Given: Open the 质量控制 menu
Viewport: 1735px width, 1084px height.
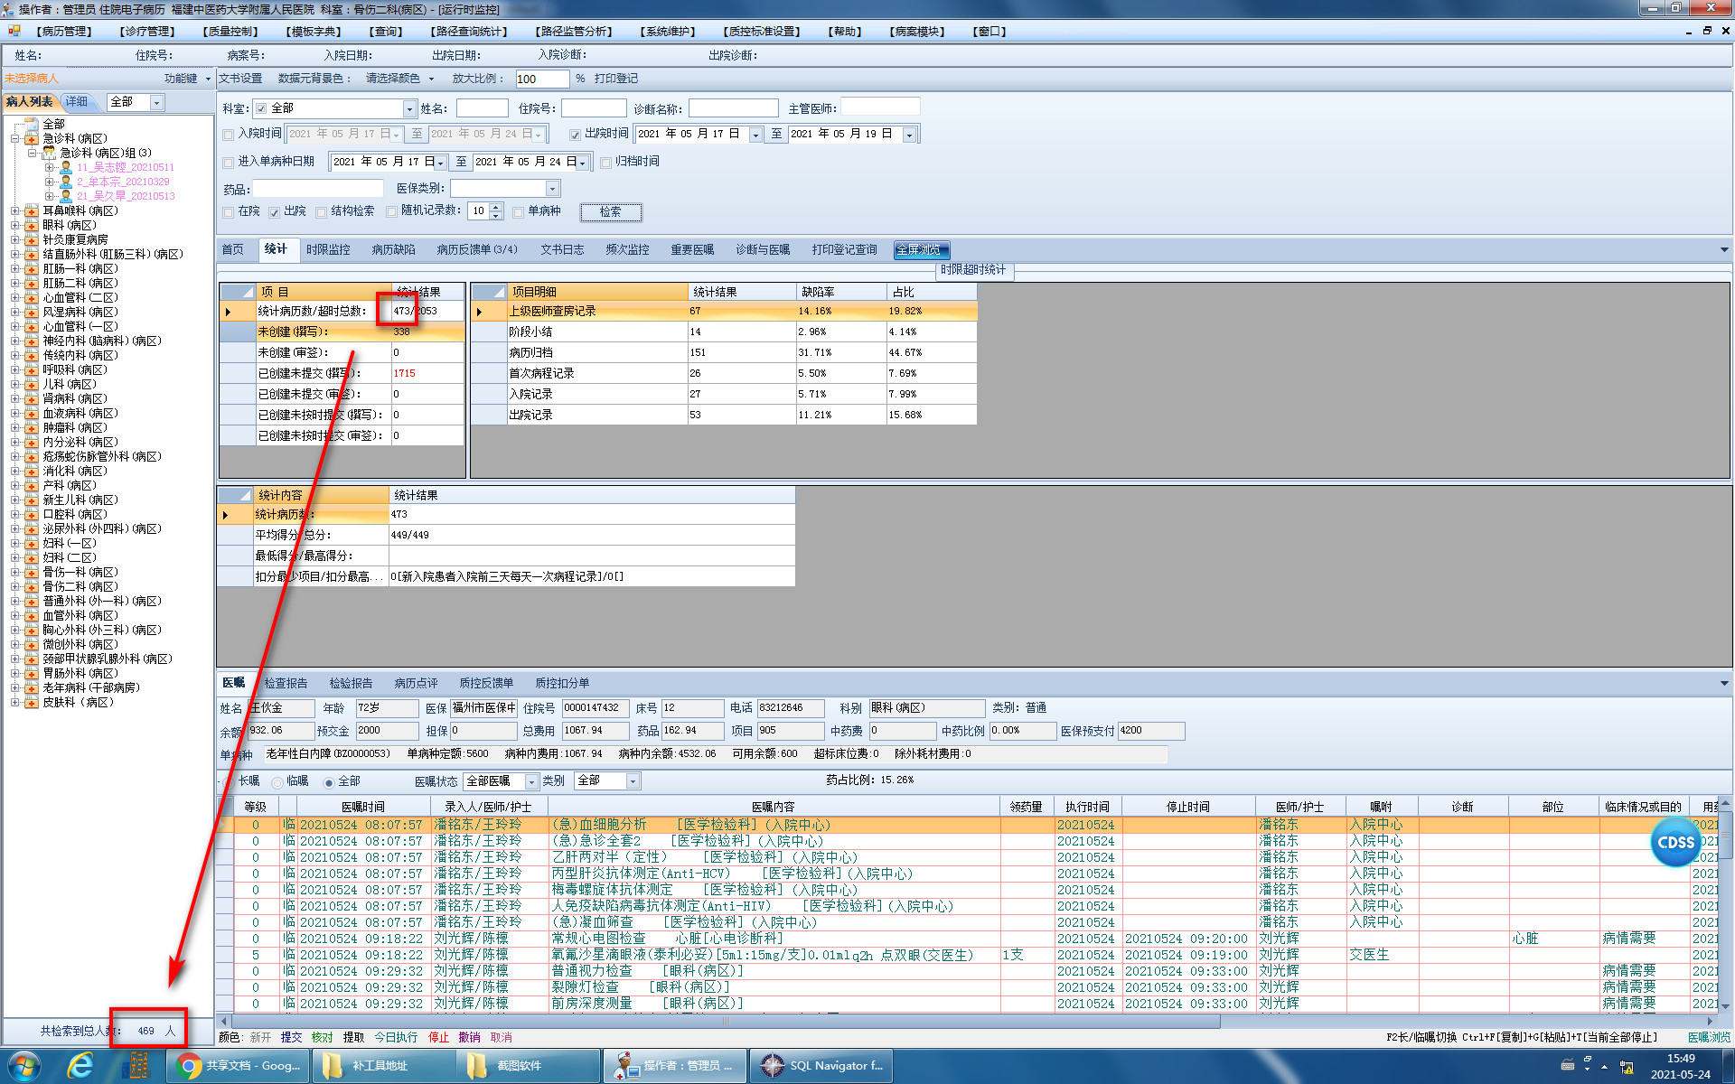Looking at the screenshot, I should (231, 32).
